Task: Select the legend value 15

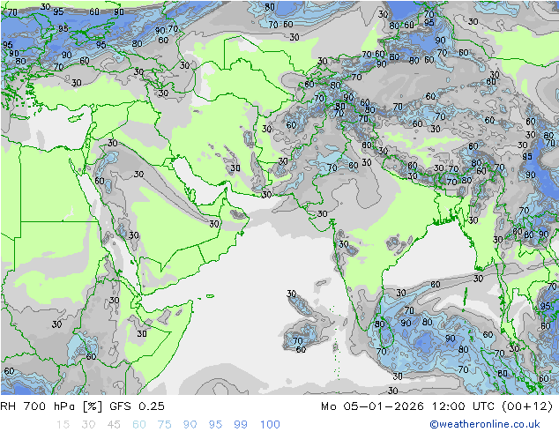Action: click(63, 425)
